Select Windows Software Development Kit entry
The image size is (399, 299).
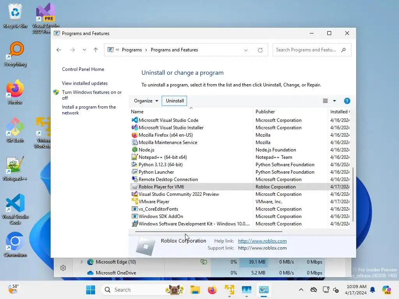(x=240, y=224)
